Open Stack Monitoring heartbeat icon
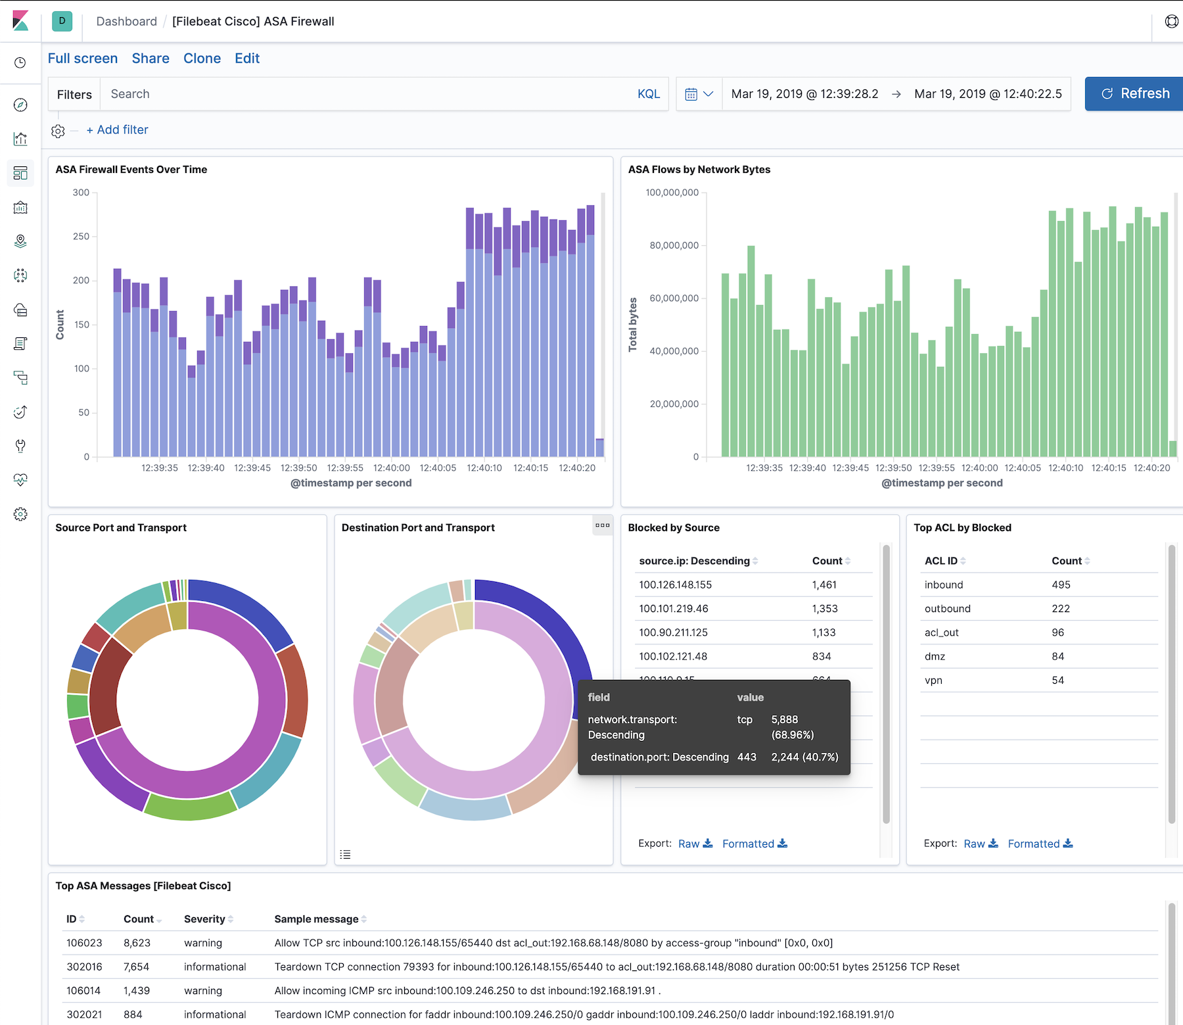 point(20,479)
